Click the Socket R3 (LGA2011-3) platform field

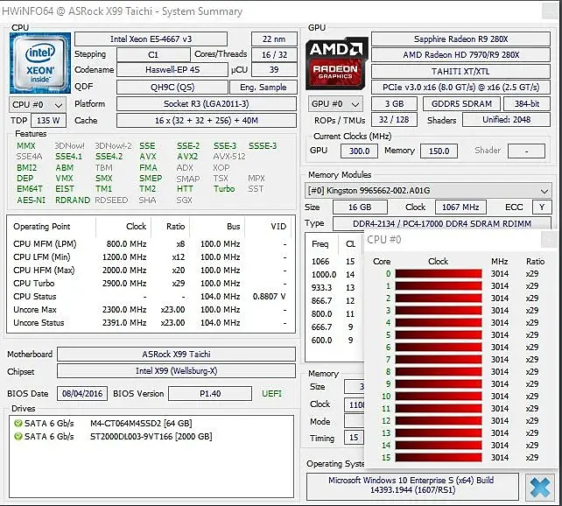207,104
